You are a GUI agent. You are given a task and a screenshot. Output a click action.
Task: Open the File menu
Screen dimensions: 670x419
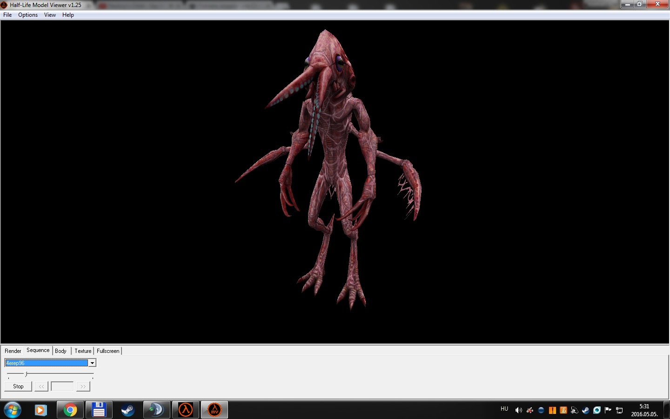point(7,15)
